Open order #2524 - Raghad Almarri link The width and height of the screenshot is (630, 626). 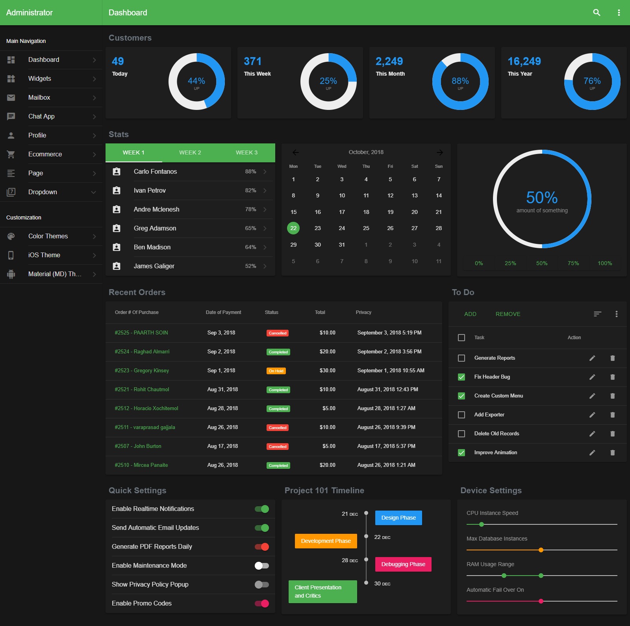(x=142, y=352)
